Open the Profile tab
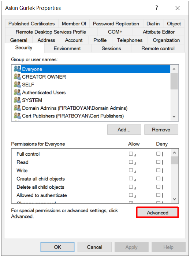Image resolution: width=190 pixels, height=257 pixels. click(100, 40)
